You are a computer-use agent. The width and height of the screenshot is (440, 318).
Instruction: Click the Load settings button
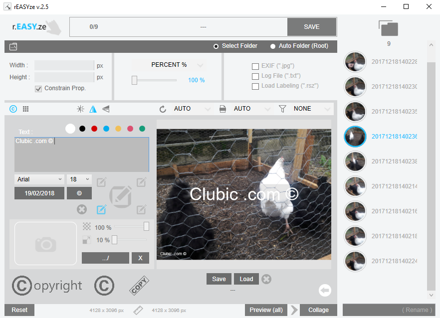[x=246, y=279]
